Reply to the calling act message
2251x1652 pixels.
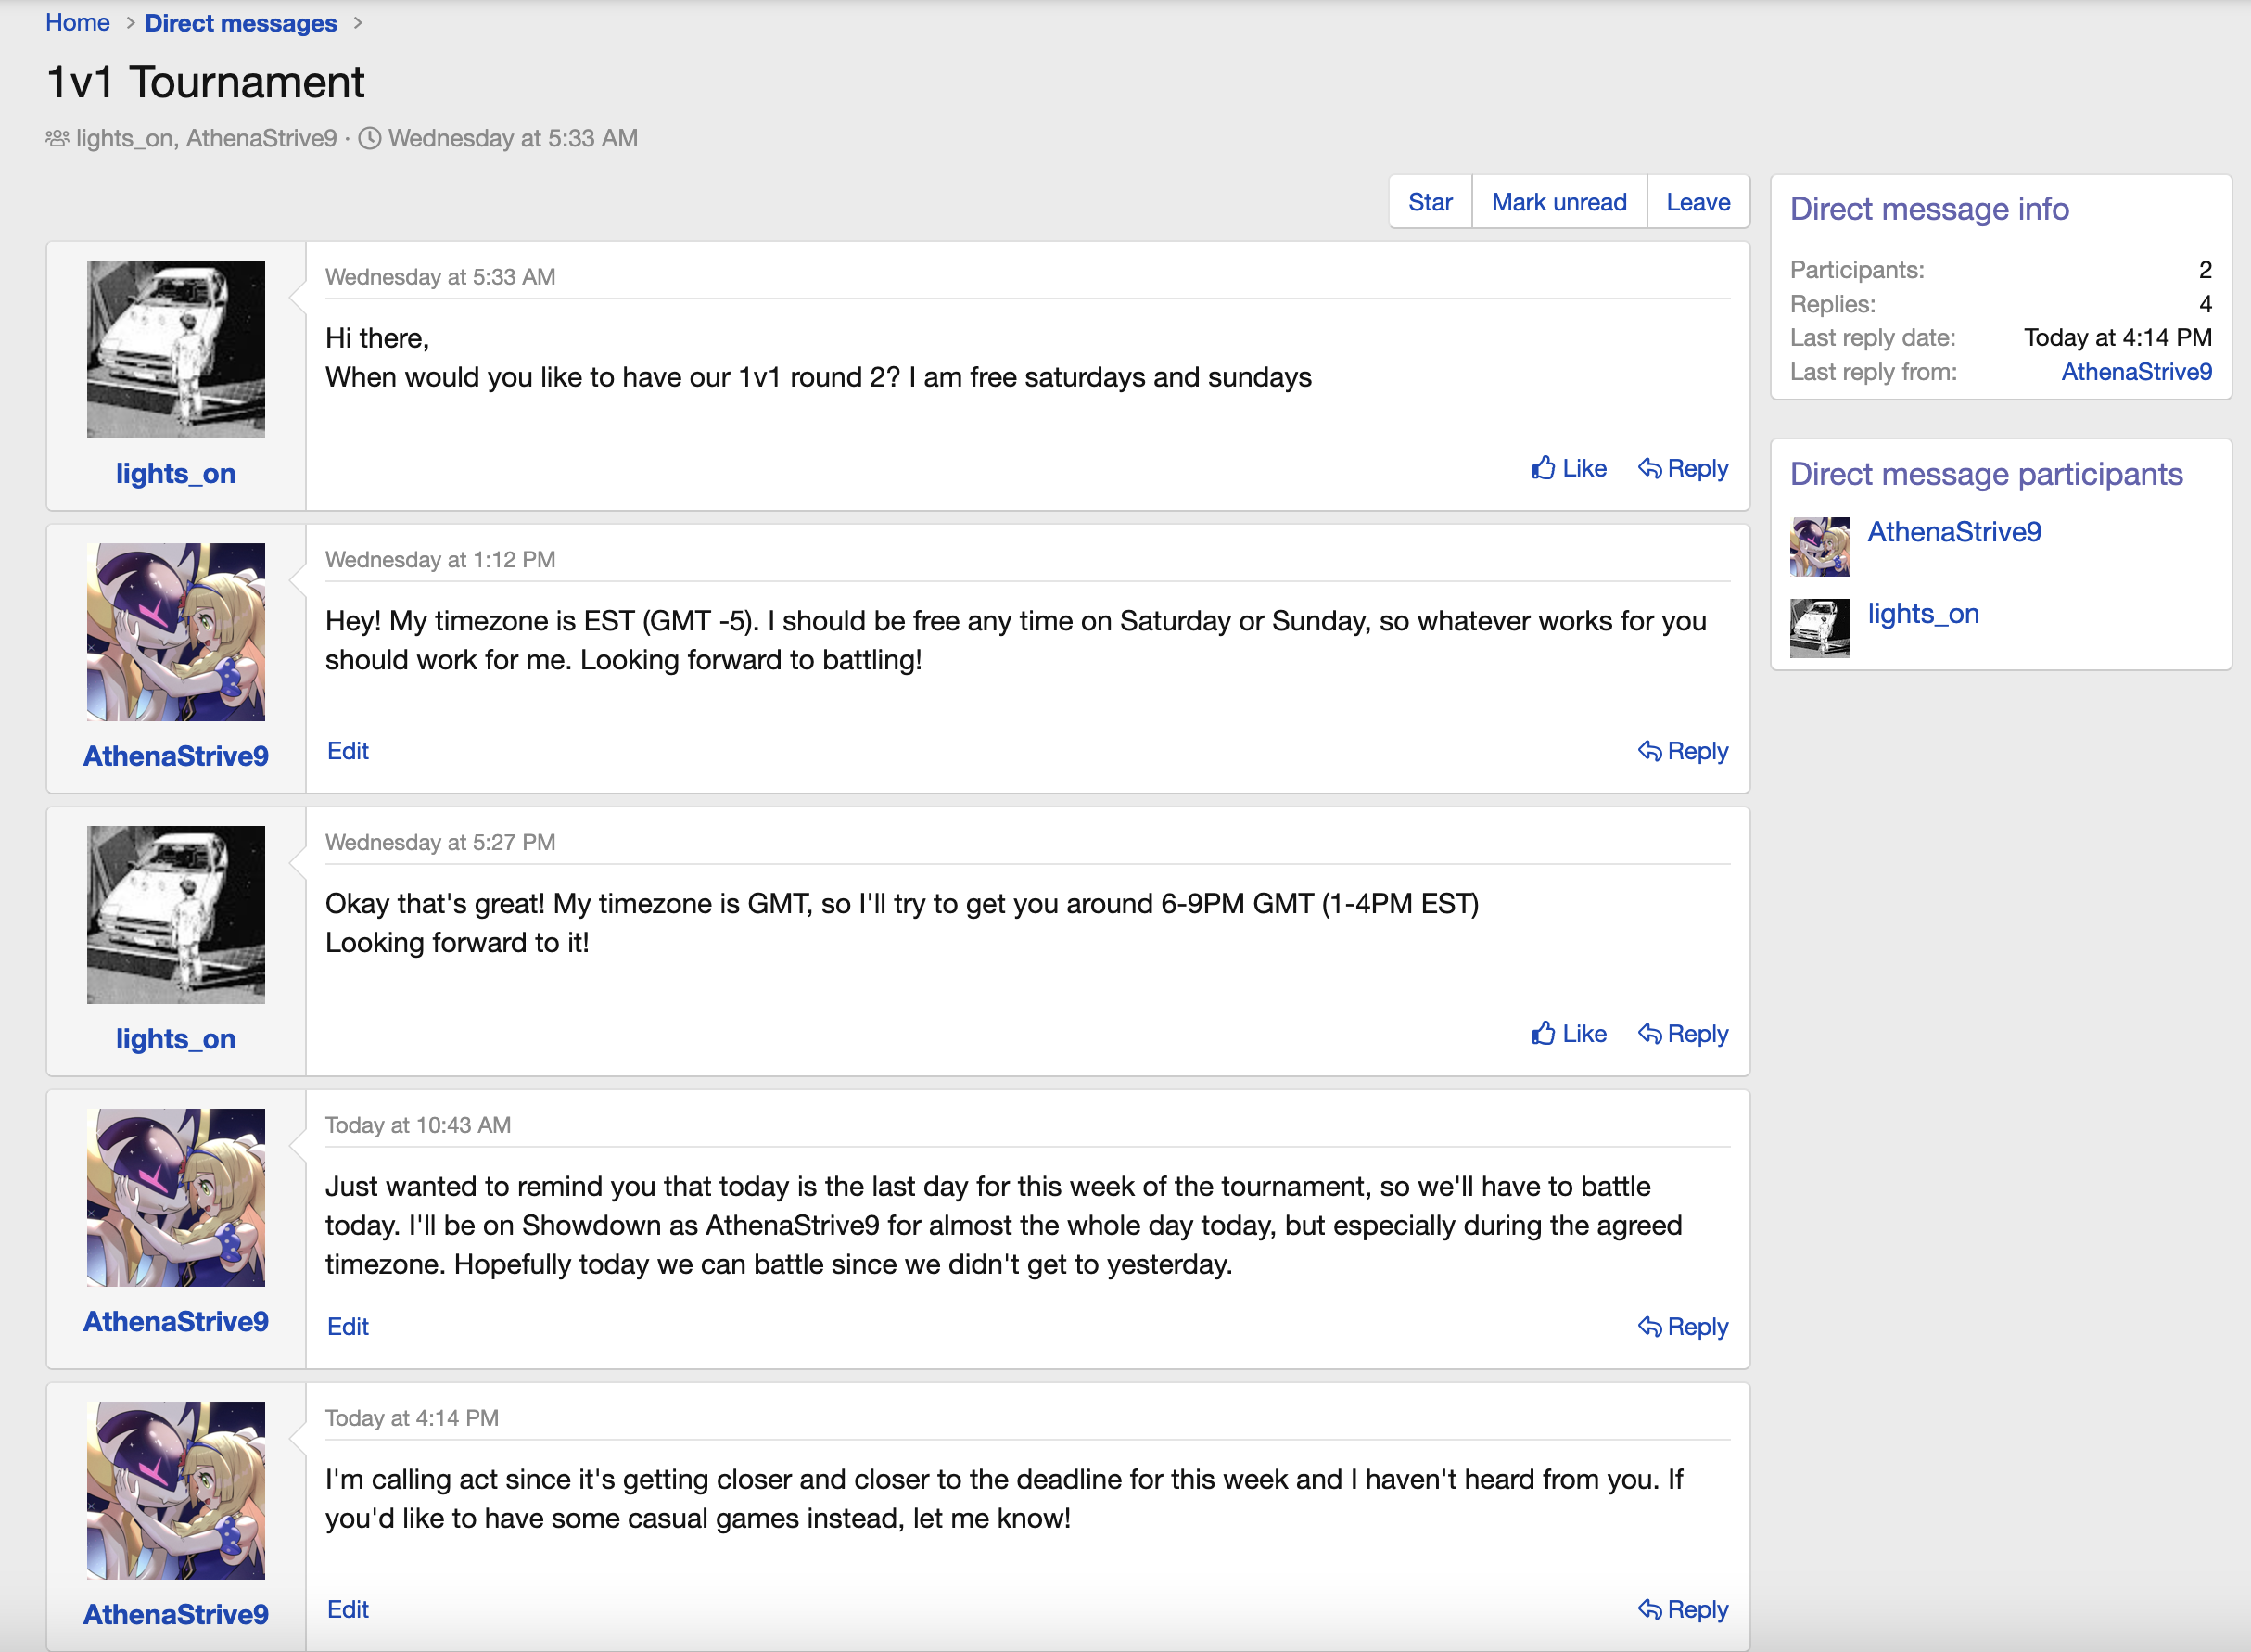click(1683, 1609)
